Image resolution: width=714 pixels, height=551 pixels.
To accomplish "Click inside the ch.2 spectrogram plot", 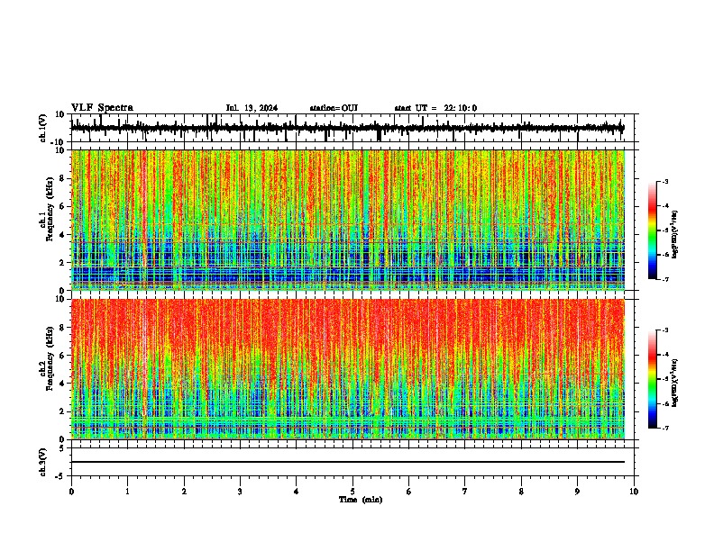I will 348,369.
